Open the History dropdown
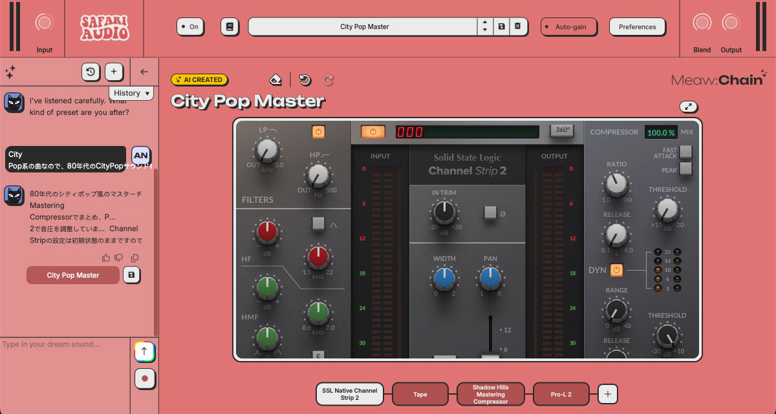 [131, 93]
